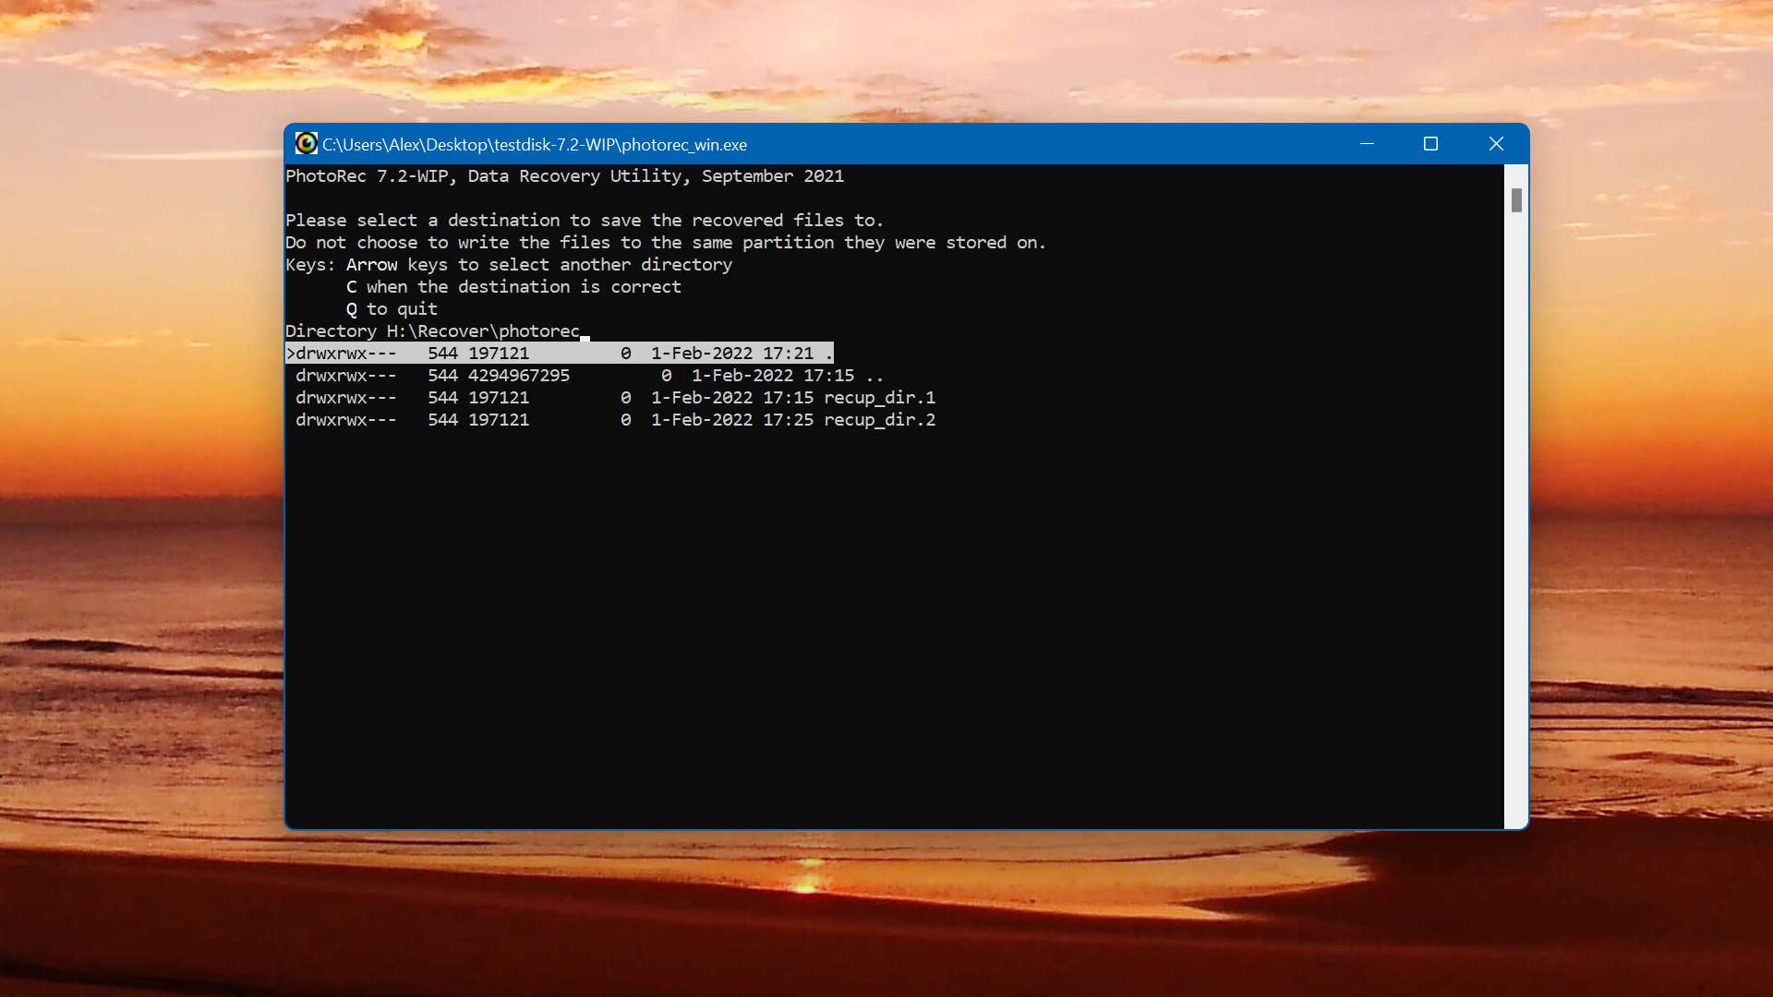1773x997 pixels.
Task: Click the 17:25 timestamp of recup_dir.2
Action: (788, 420)
